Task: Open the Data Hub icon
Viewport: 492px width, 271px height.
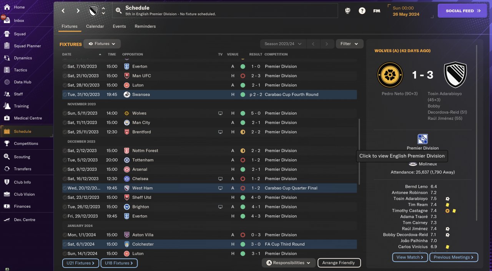Action: click(x=7, y=82)
